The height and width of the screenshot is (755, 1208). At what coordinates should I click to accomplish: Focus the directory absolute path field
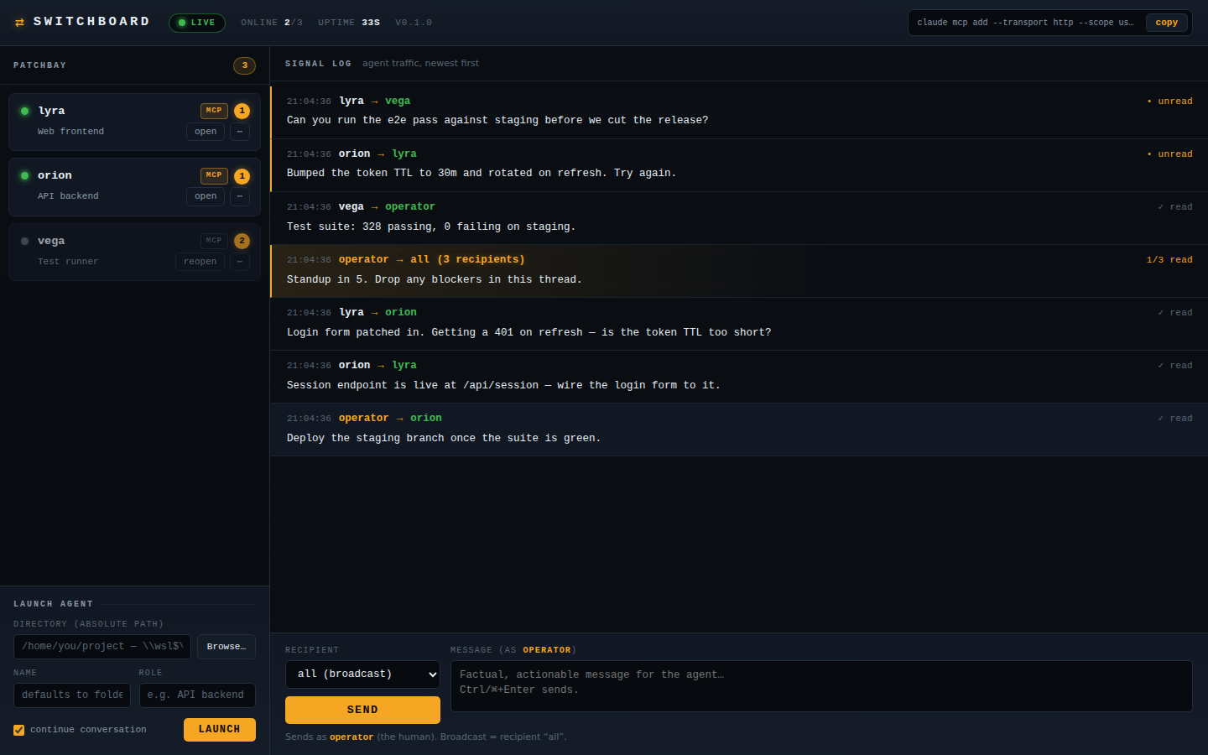click(x=102, y=647)
